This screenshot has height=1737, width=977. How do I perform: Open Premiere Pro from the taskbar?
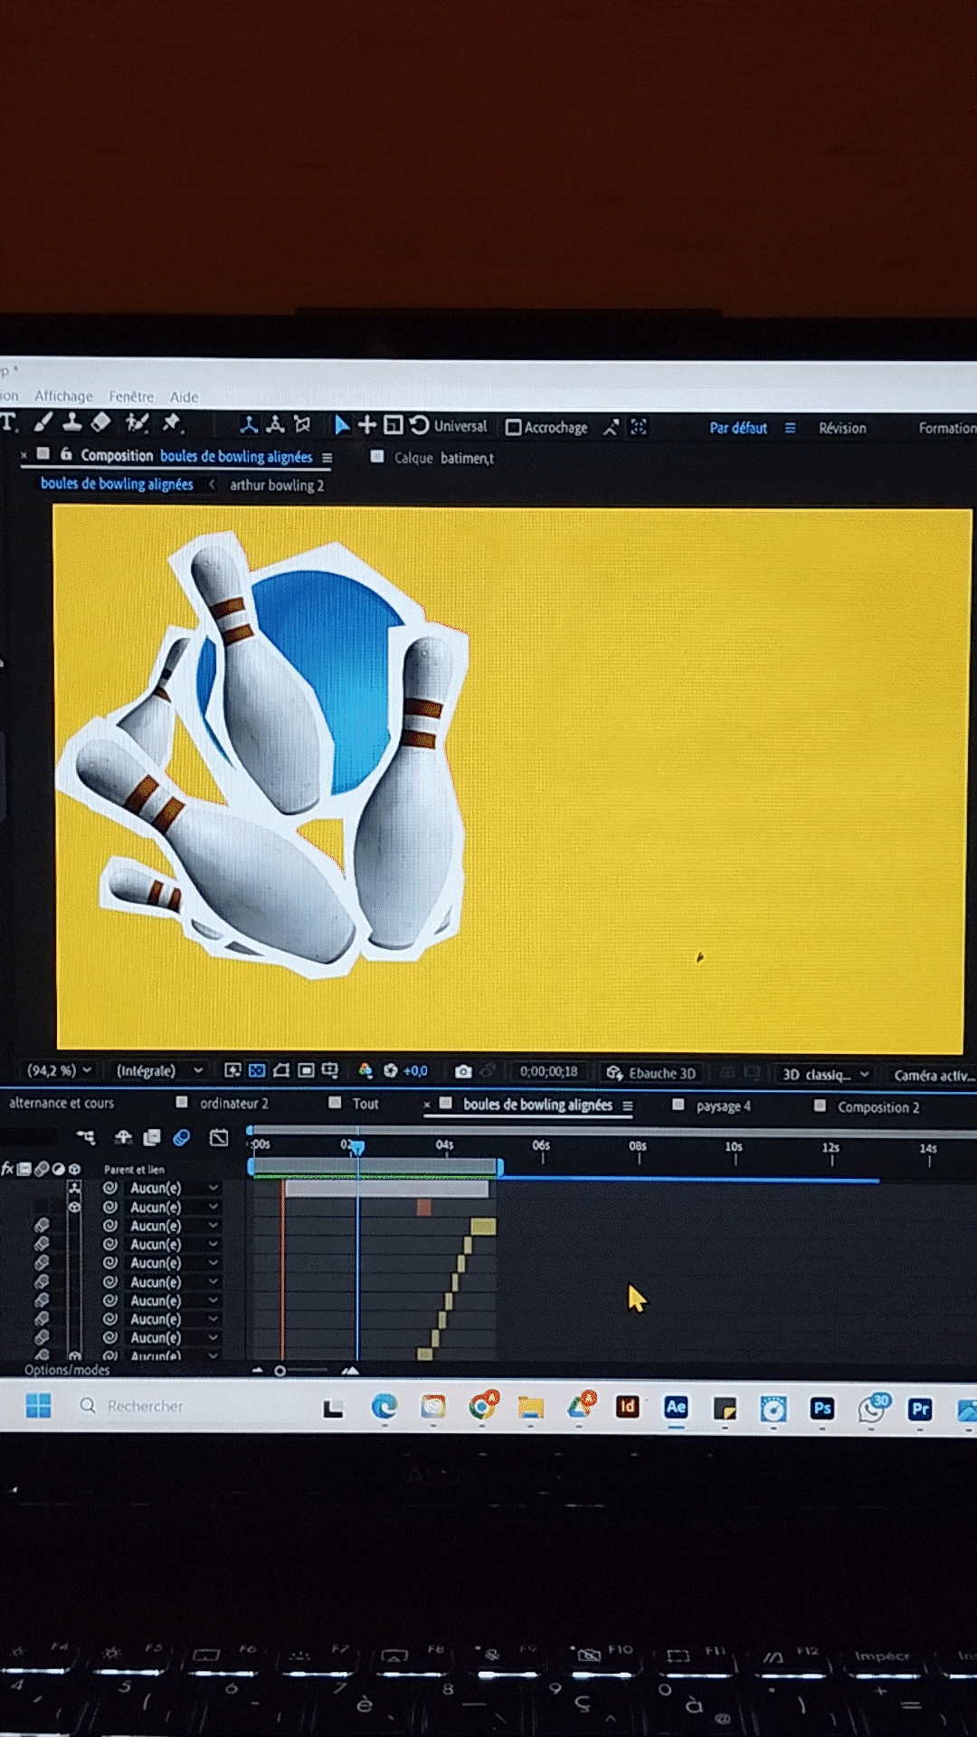[x=920, y=1410]
